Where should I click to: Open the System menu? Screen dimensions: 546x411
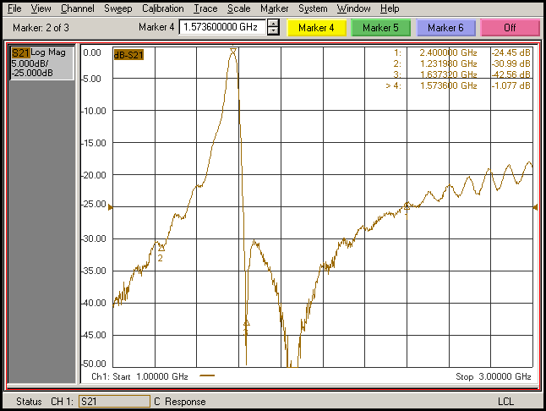[x=313, y=8]
